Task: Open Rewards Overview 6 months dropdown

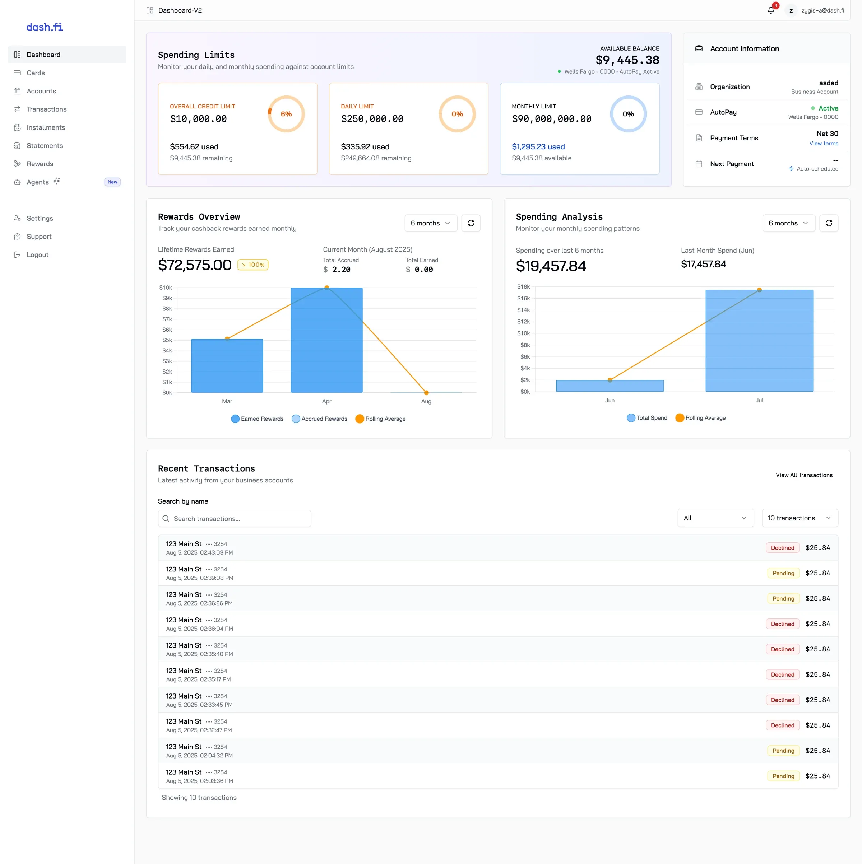Action: pyautogui.click(x=431, y=223)
